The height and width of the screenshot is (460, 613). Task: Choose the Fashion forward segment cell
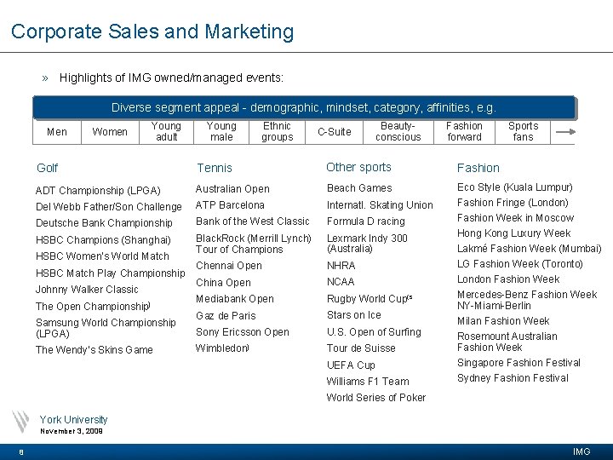pyautogui.click(x=465, y=132)
